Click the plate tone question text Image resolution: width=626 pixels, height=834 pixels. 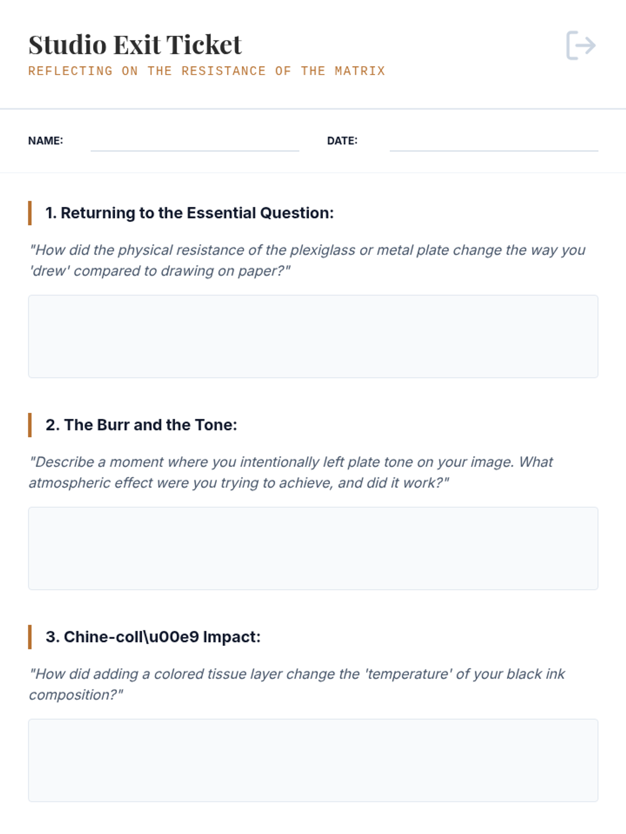coord(291,472)
